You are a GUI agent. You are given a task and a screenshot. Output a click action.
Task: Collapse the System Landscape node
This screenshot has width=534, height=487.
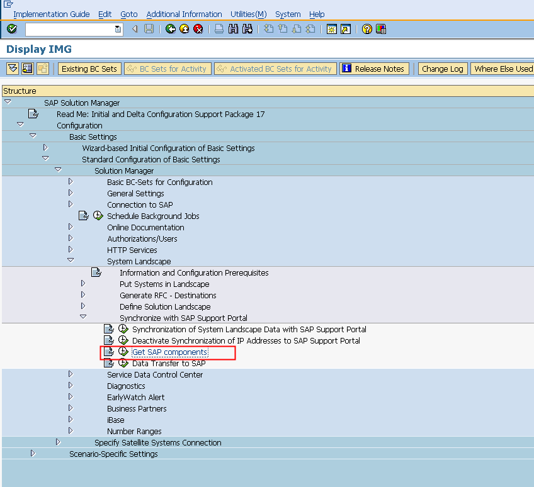coord(71,261)
